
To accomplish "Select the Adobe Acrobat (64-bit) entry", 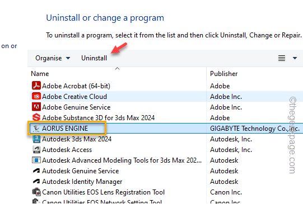I will [76, 86].
